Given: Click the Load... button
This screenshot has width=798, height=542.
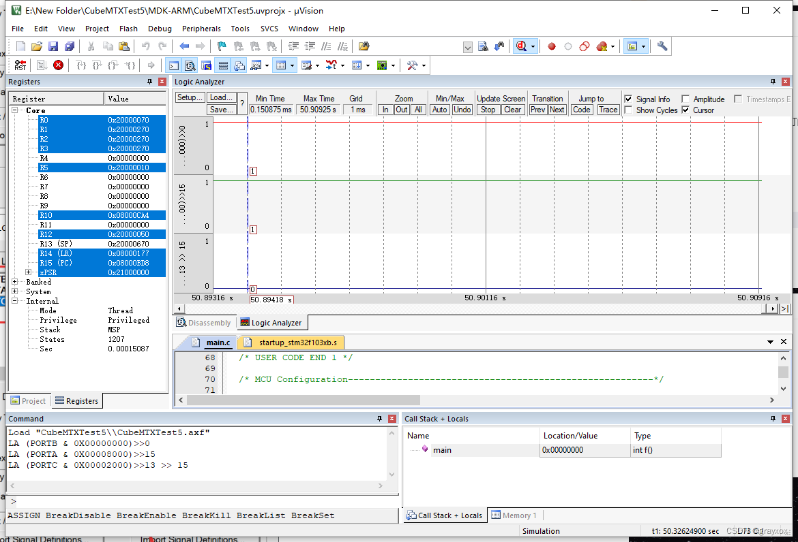Looking at the screenshot, I should tap(222, 97).
